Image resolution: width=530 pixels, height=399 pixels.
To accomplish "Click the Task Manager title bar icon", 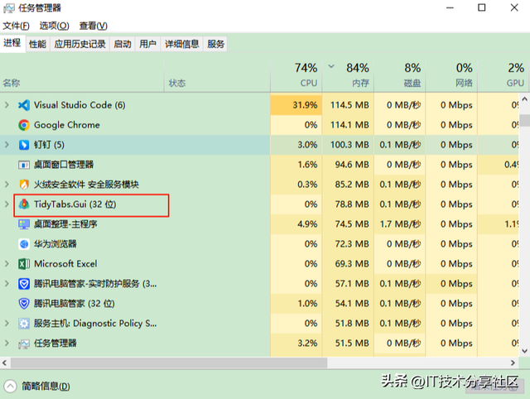I will 9,8.
